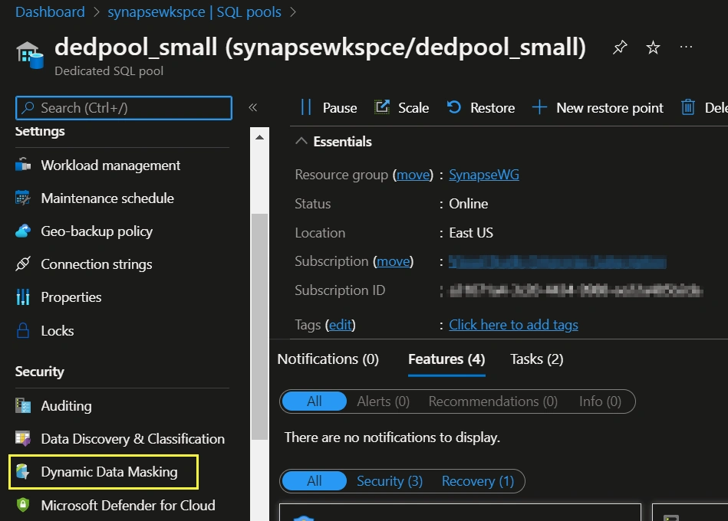Mark dedpool_small as favorite with star
Image resolution: width=728 pixels, height=521 pixels.
[653, 48]
